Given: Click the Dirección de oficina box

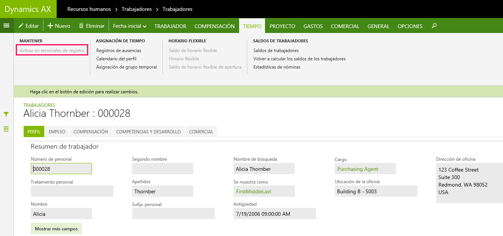Looking at the screenshot, I should click(x=470, y=183).
